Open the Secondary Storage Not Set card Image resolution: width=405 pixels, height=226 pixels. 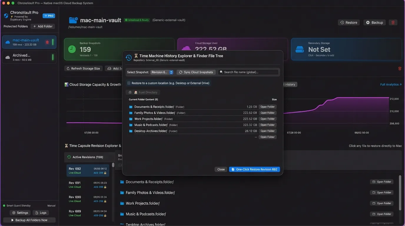point(346,49)
